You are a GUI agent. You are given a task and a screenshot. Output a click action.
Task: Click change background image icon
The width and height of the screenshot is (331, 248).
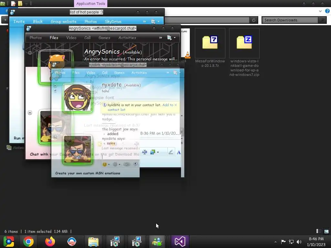tap(153, 152)
